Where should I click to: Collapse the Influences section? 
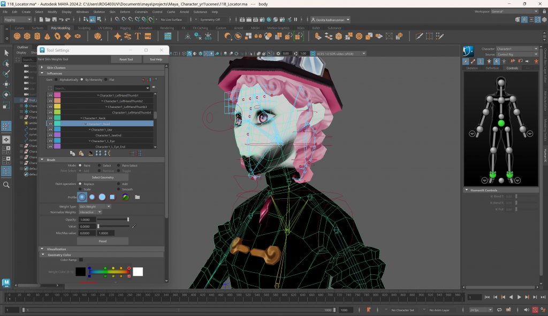click(42, 73)
